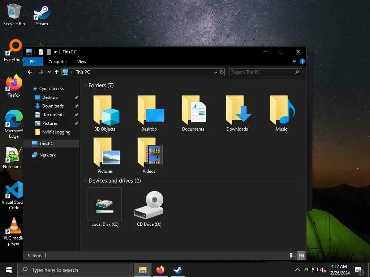Click the muted volume tray icon
Screen dimensions: 370x277
point(323,270)
